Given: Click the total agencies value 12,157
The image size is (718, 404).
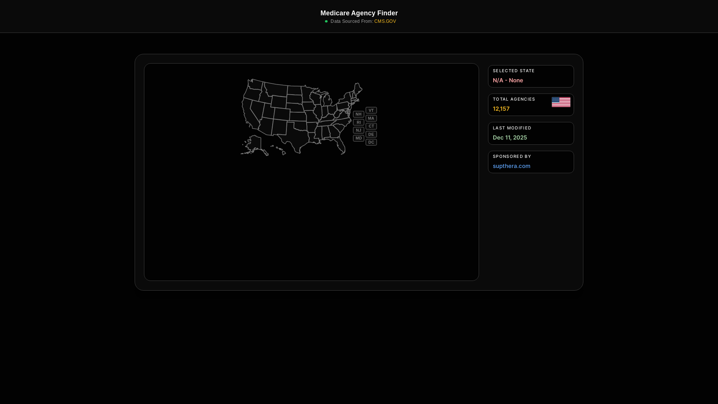Looking at the screenshot, I should tap(501, 109).
